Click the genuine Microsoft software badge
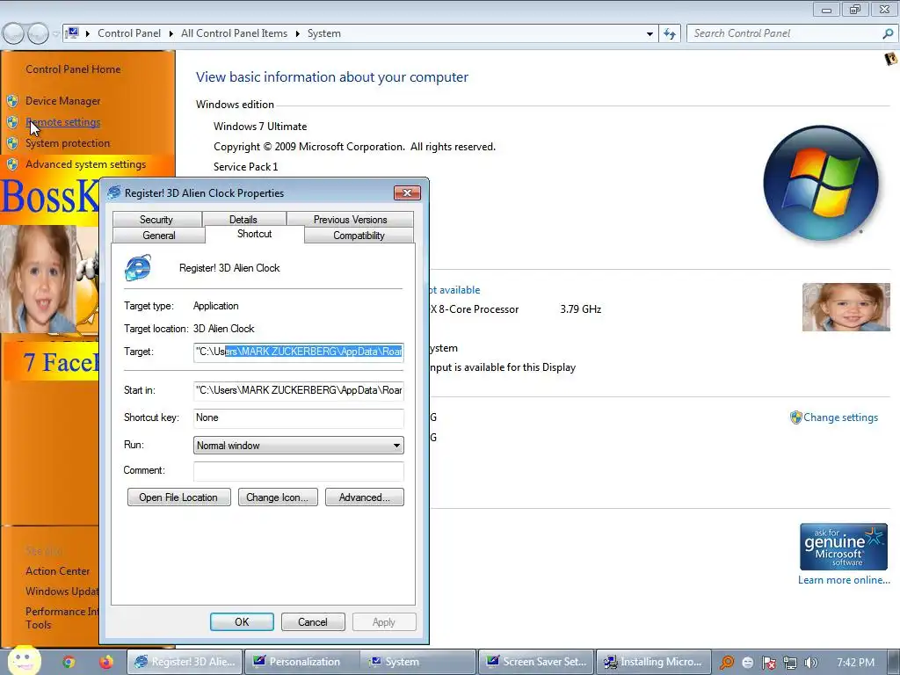 click(843, 547)
